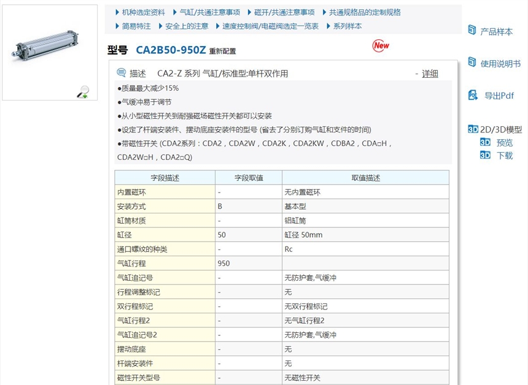
Task: Expand the 详细 details section
Action: click(430, 73)
